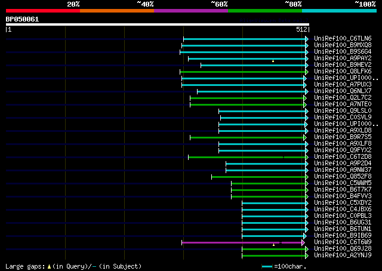Click the UniRef100_B4FVV3 label
The height and width of the screenshot is (271, 382).
click(343, 196)
